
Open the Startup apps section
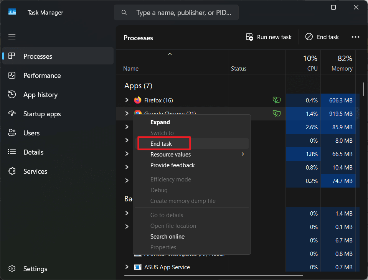click(43, 114)
